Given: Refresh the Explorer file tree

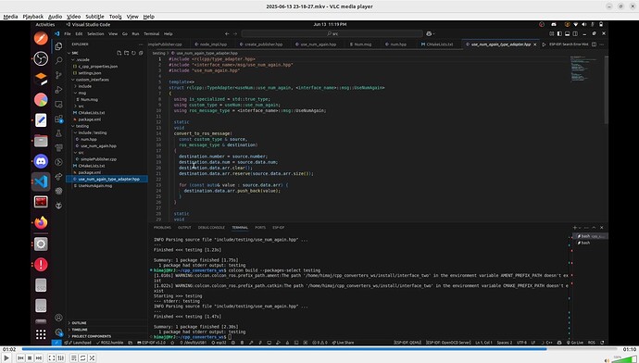Looking at the screenshot, I should point(133,53).
